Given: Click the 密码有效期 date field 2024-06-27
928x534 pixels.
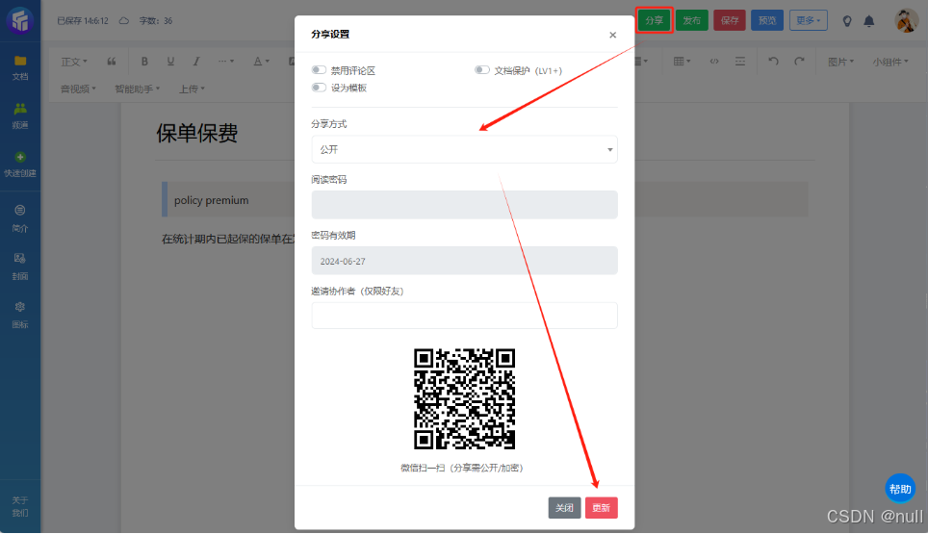Looking at the screenshot, I should 465,261.
